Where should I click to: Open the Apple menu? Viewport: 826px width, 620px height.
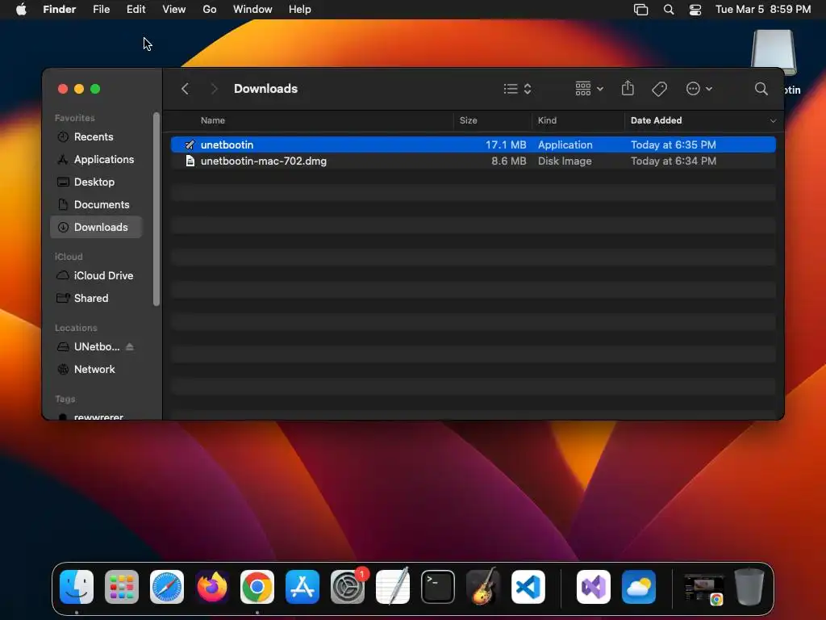(x=21, y=9)
